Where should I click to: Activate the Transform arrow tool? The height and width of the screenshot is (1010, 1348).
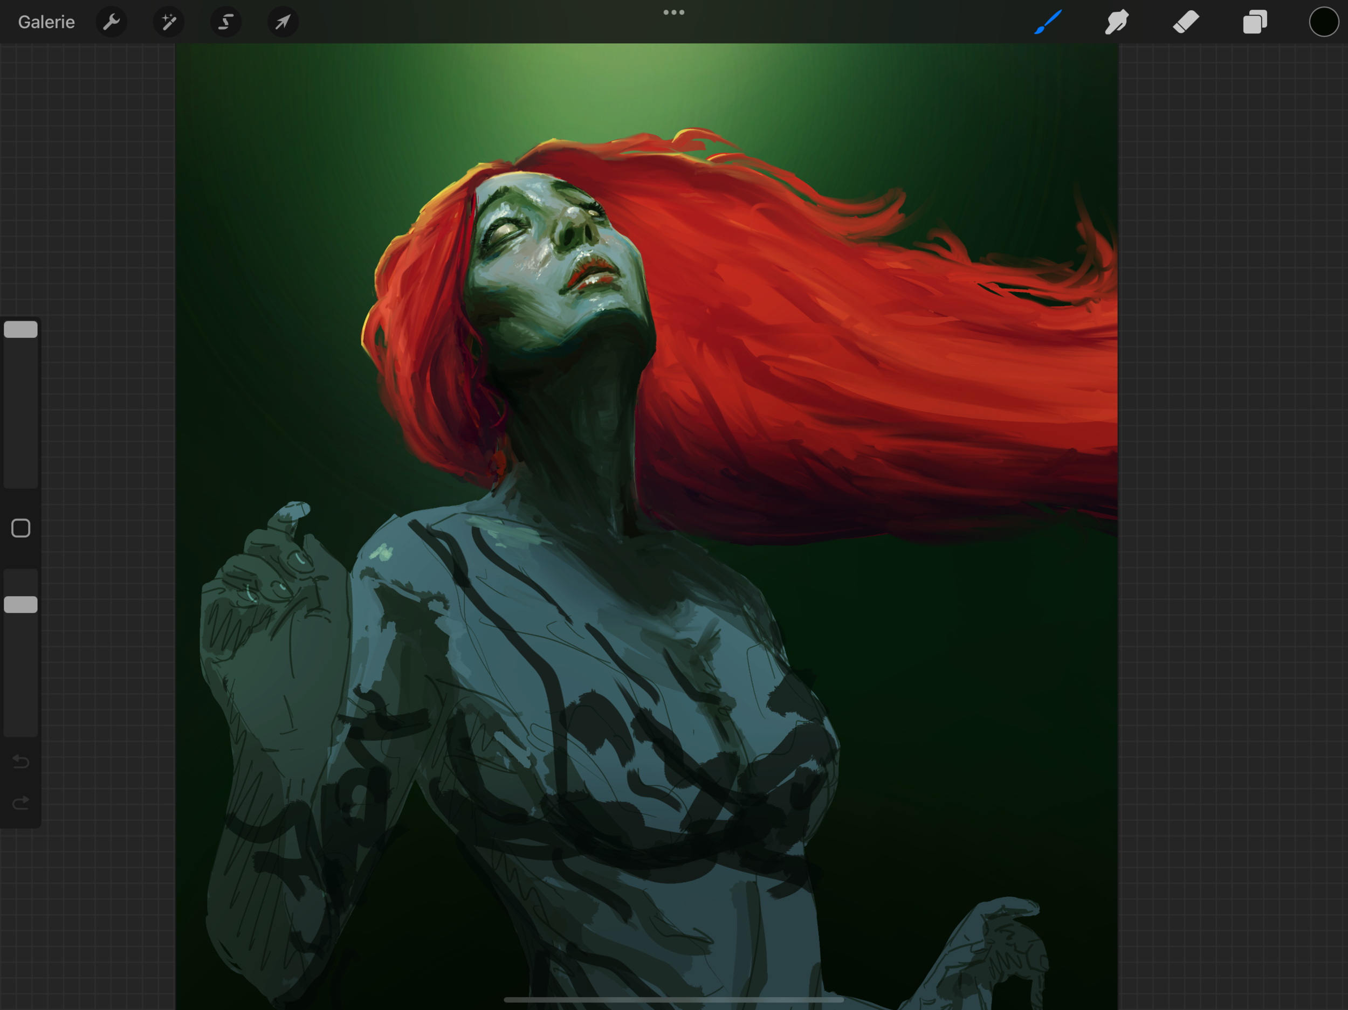(283, 23)
